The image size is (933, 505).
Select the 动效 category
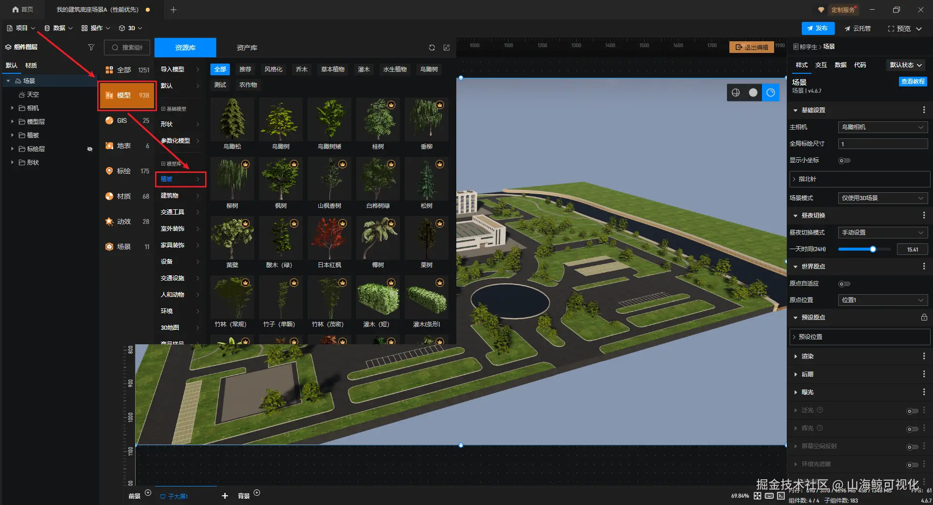[127, 221]
